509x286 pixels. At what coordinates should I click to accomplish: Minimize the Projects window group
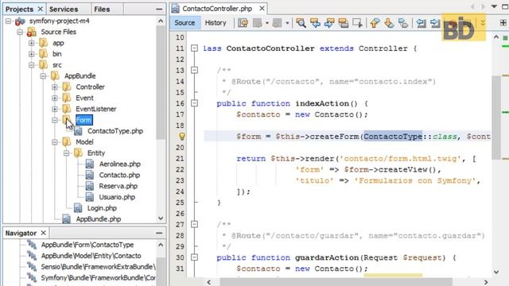click(x=159, y=9)
